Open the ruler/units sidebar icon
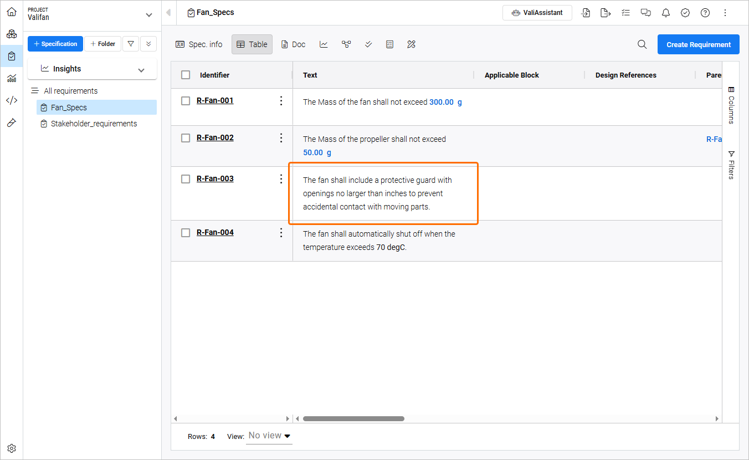 tap(11, 122)
